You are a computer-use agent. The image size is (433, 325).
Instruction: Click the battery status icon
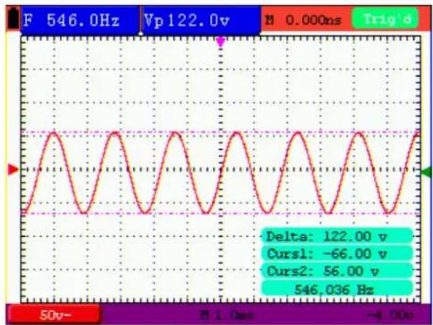pyautogui.click(x=13, y=18)
